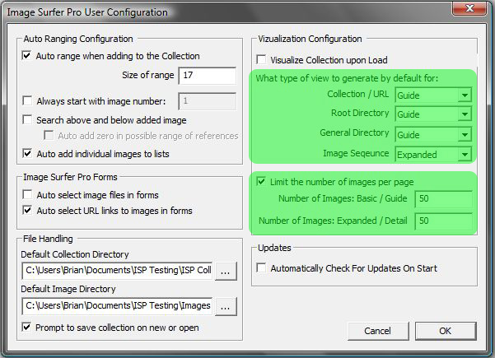
Task: Check Search above and below added image
Action: [x=27, y=120]
